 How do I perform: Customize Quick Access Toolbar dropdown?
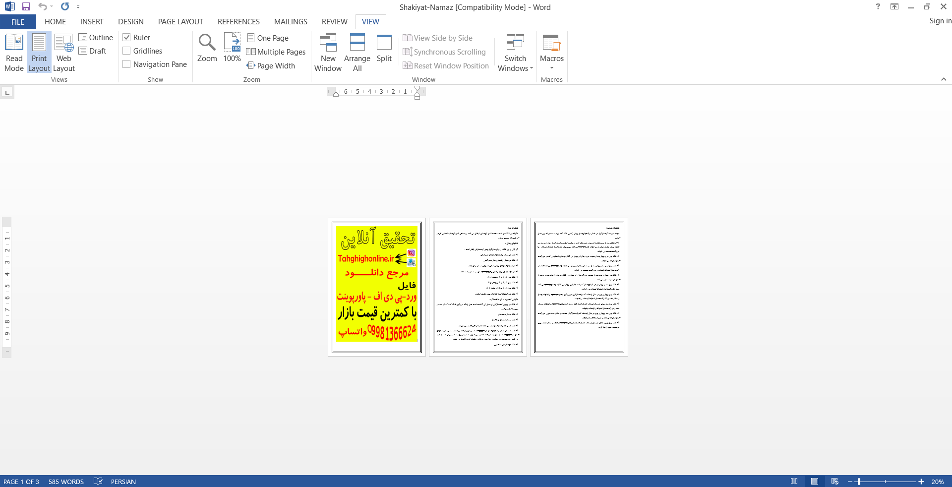coord(78,7)
